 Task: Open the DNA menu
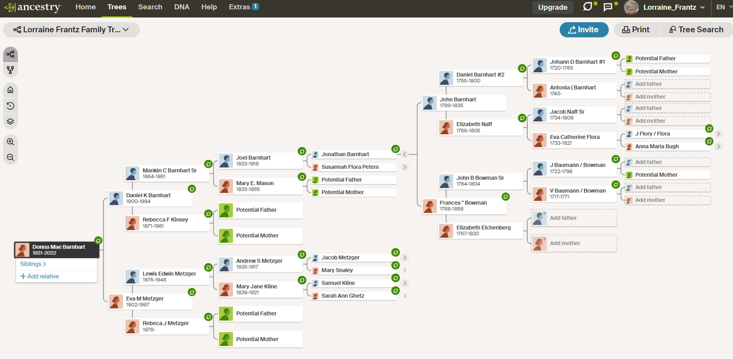[x=181, y=7]
